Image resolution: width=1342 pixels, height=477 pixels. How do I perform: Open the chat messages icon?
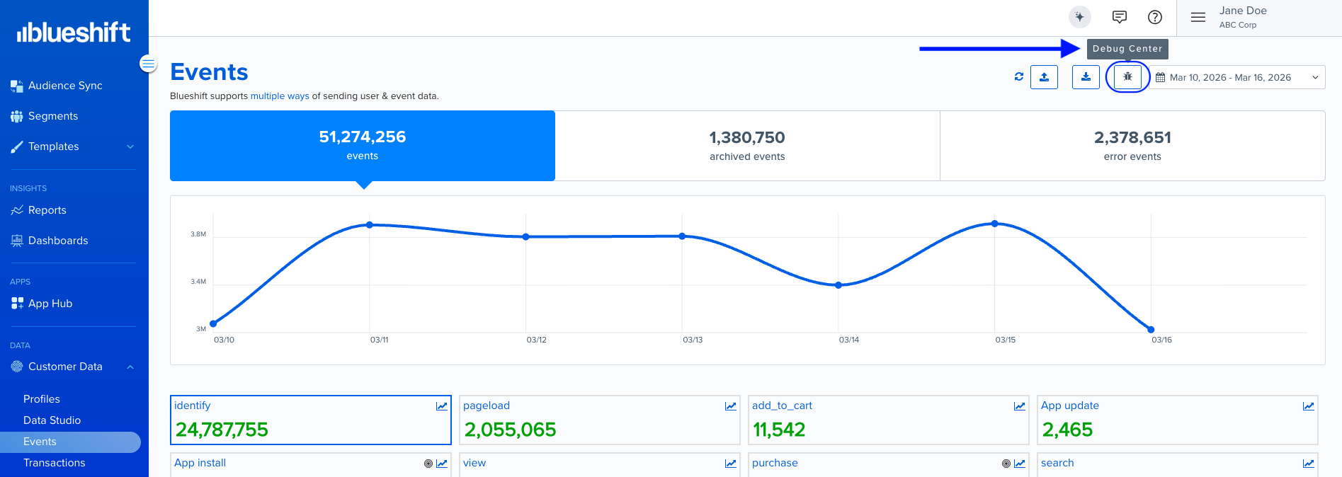click(1119, 17)
